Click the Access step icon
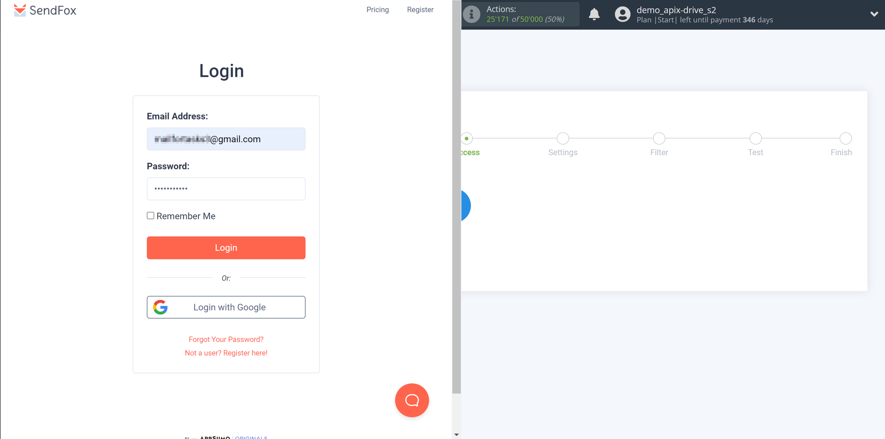 point(467,138)
